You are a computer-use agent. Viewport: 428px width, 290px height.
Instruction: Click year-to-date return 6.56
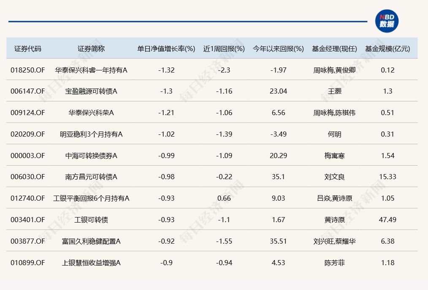tap(279, 113)
